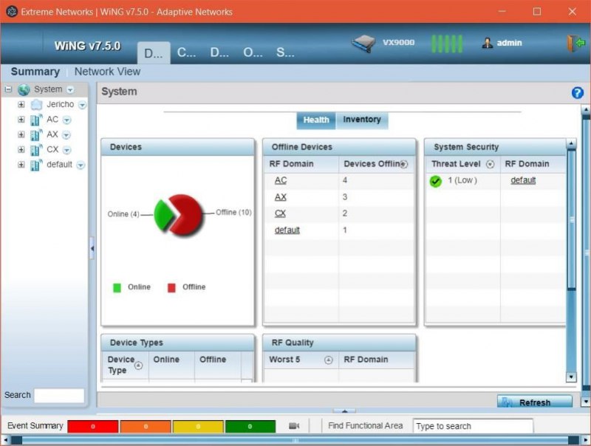This screenshot has width=591, height=446.
Task: Click the red critical event counter
Action: [93, 426]
